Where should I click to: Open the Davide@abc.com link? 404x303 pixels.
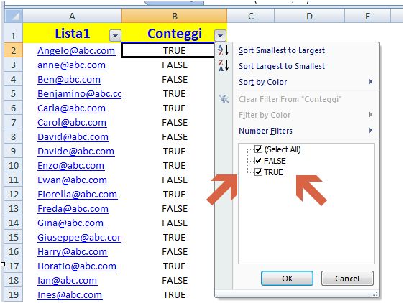point(75,151)
